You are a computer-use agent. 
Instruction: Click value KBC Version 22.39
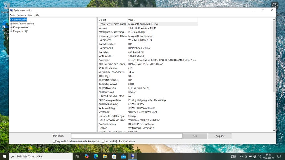click(x=138, y=88)
